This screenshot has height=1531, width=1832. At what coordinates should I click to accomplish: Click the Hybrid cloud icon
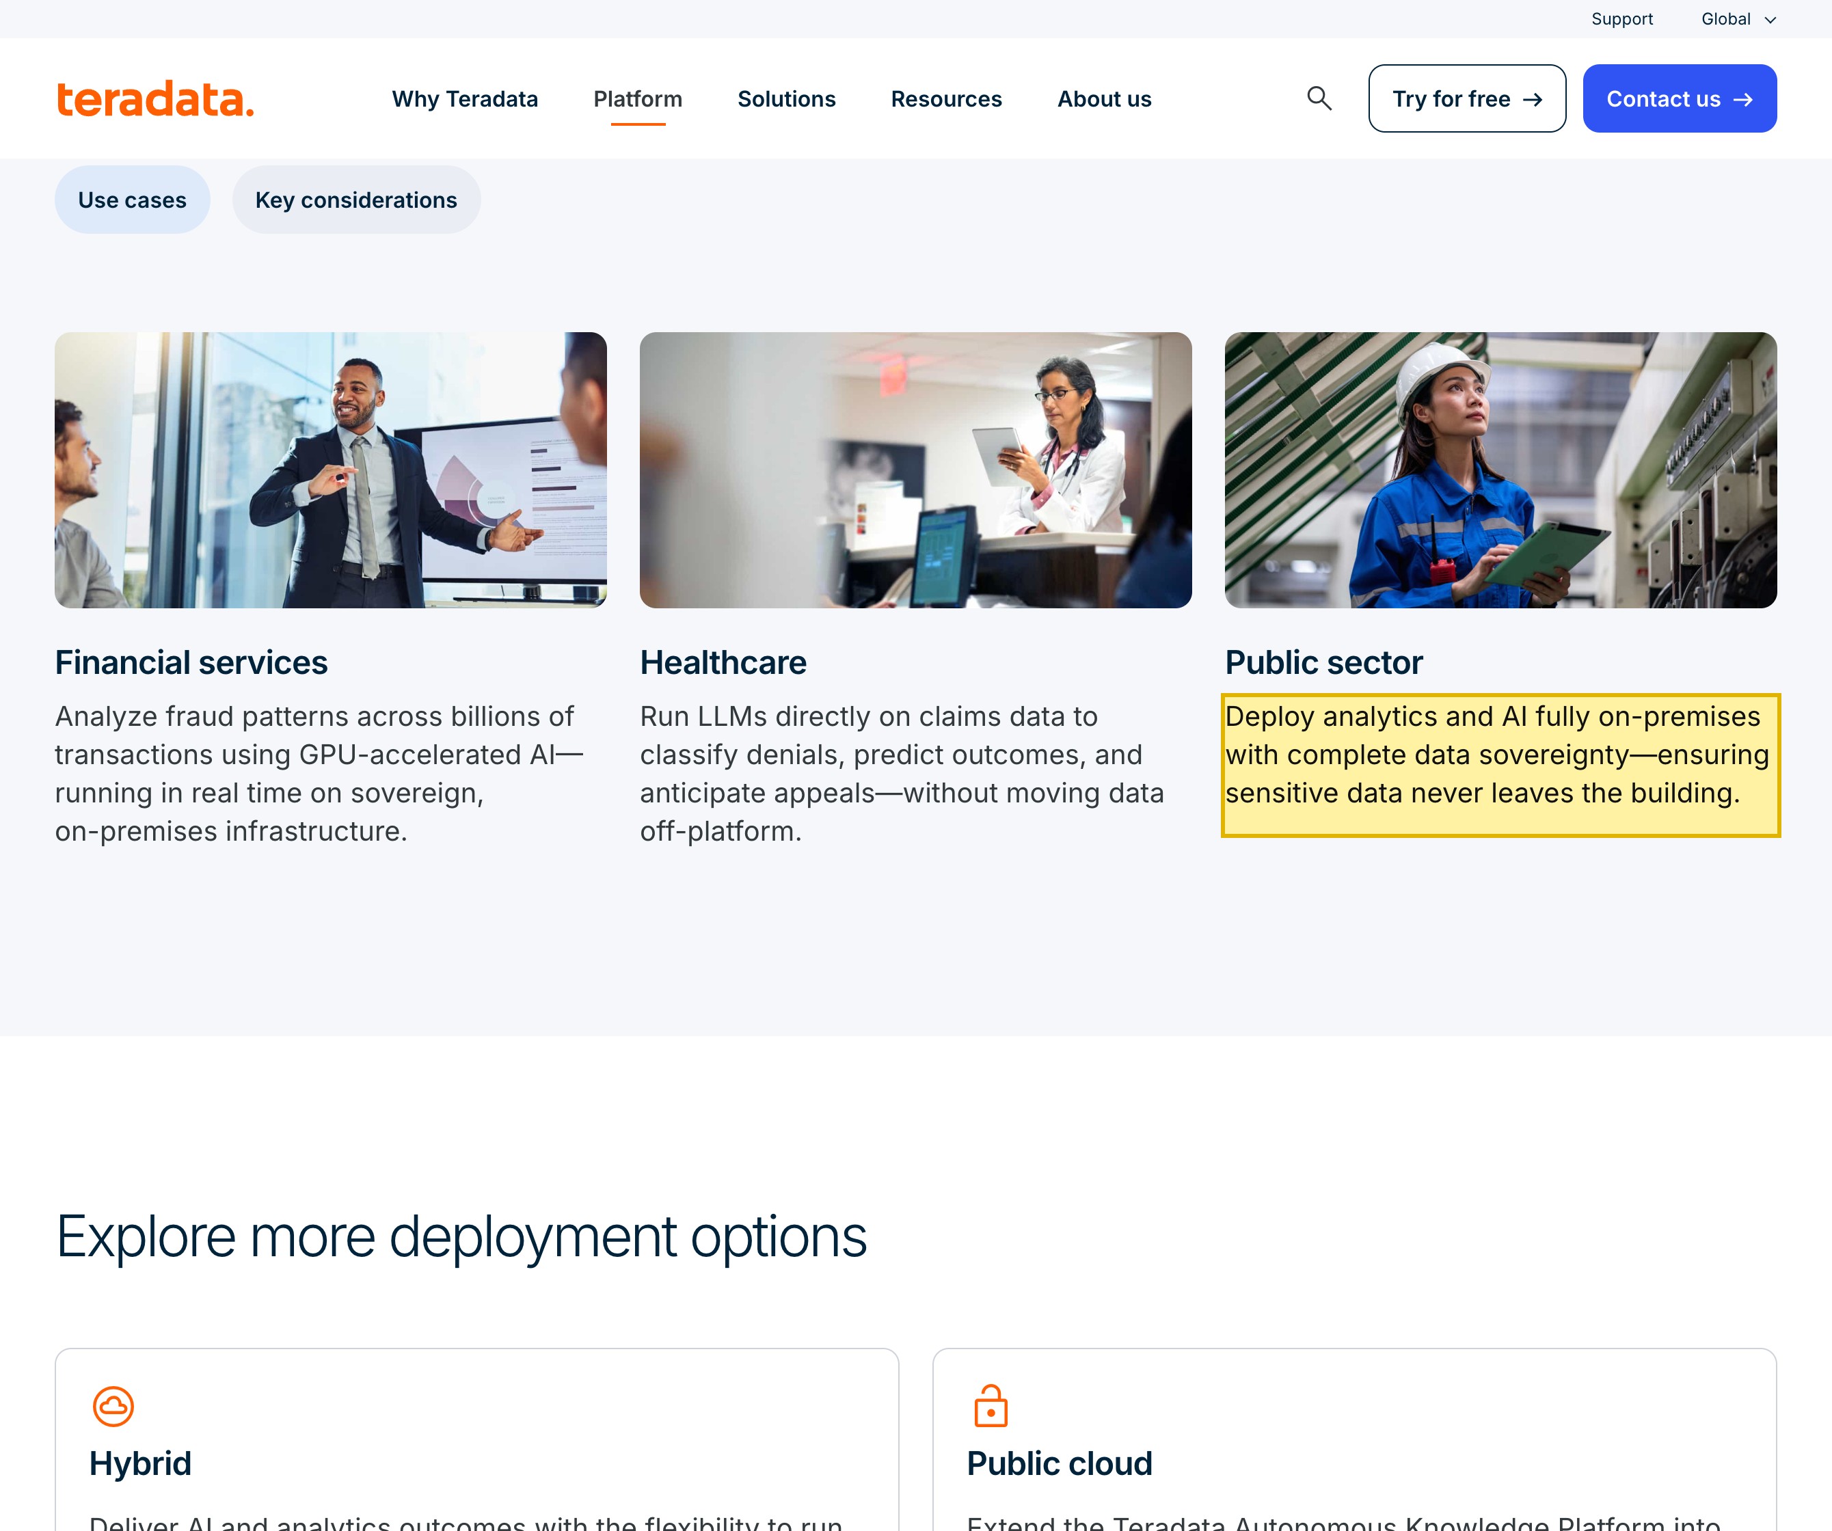[113, 1406]
